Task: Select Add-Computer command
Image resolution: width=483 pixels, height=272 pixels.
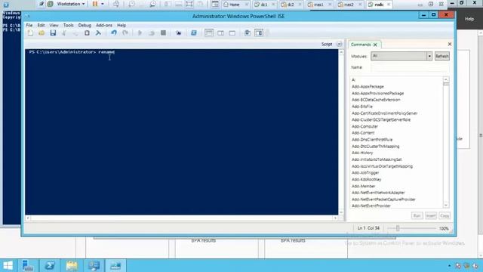Action: (x=365, y=126)
